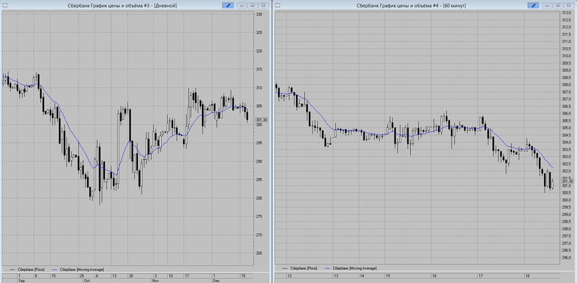Click the '313,0' price axis label
This screenshot has height=283, width=577.
pos(567,13)
